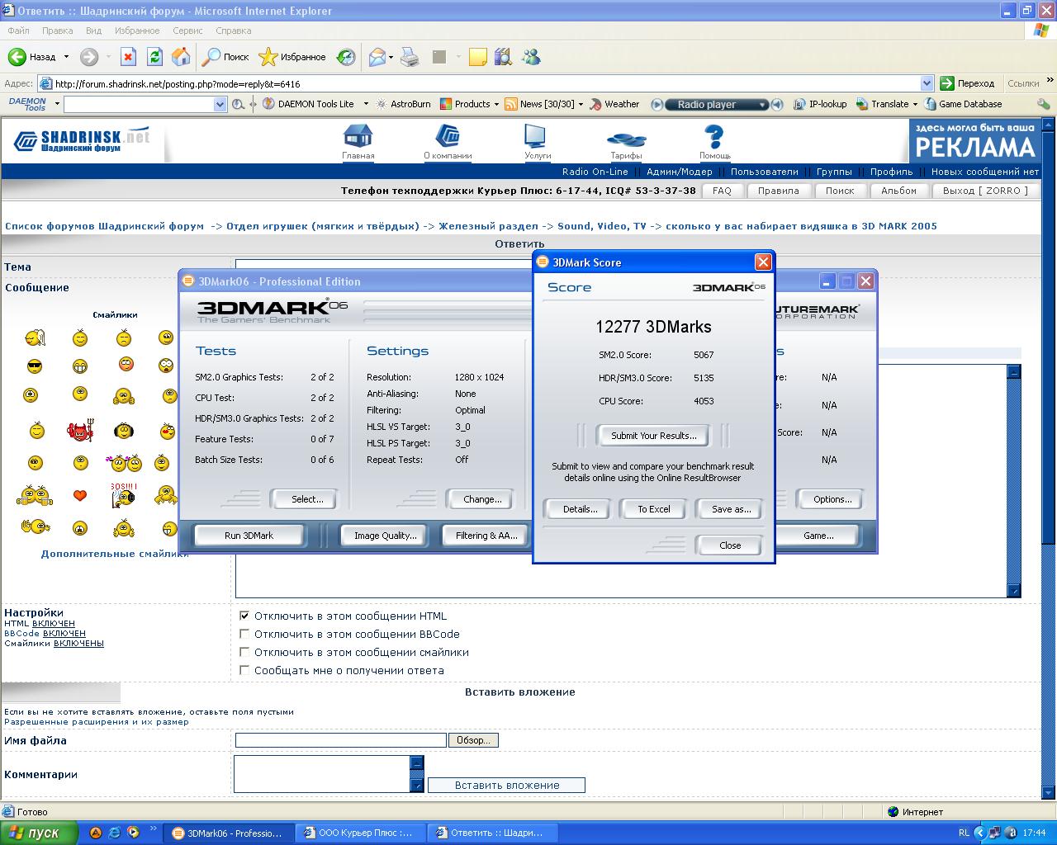
Task: Expand the Products dropdown
Action: [x=496, y=104]
